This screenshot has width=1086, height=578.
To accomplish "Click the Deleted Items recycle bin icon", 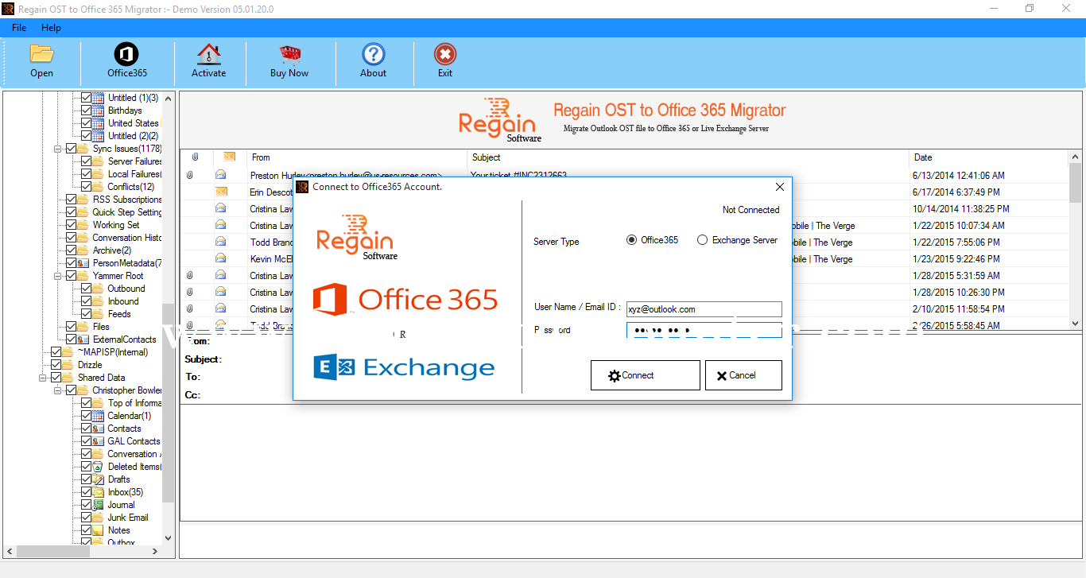I will 99,467.
